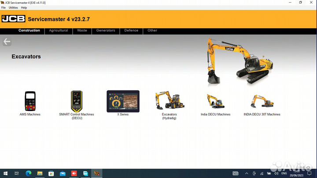Image resolution: width=317 pixels, height=178 pixels.
Task: Click the India DECU Machines label
Action: click(215, 114)
